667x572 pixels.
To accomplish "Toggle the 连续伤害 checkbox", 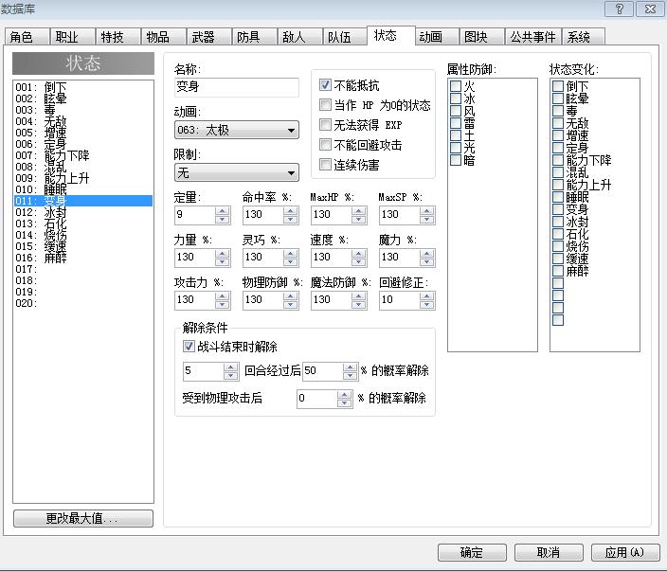I will tap(325, 164).
